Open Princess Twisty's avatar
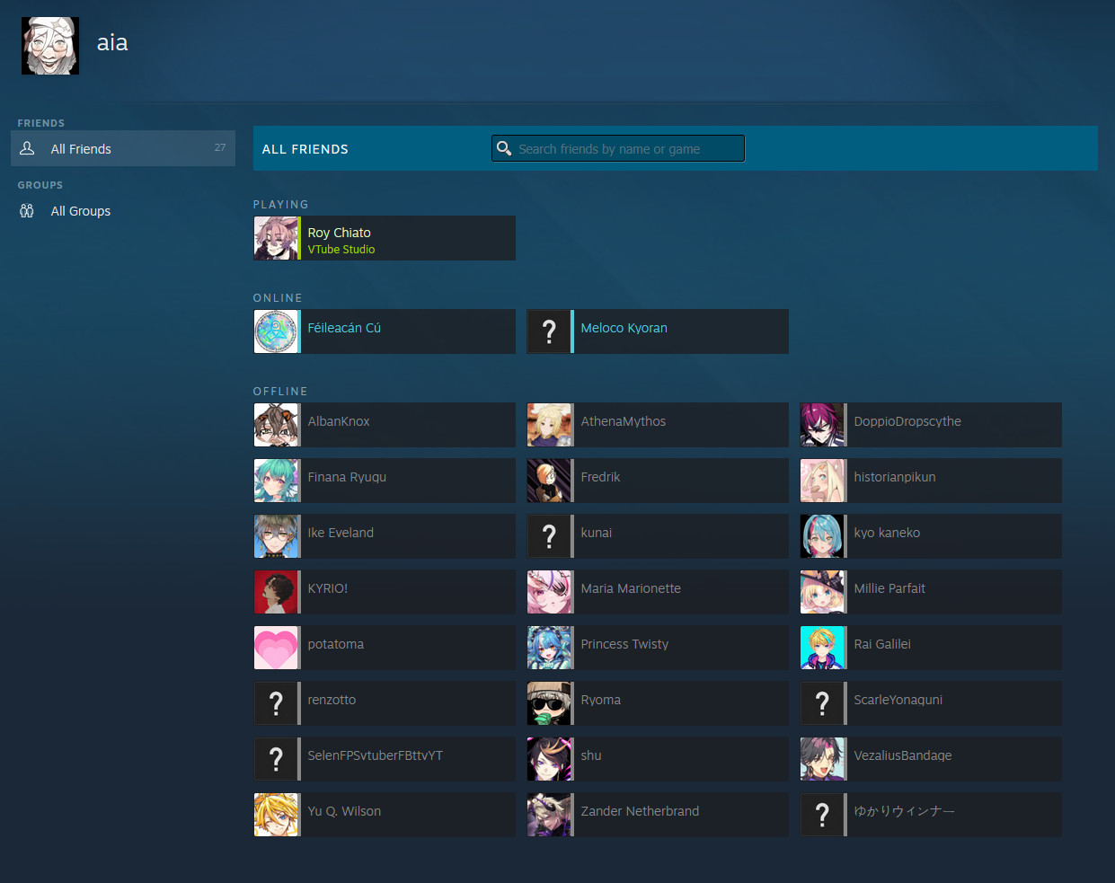Screen dimensions: 1115x883 click(549, 648)
